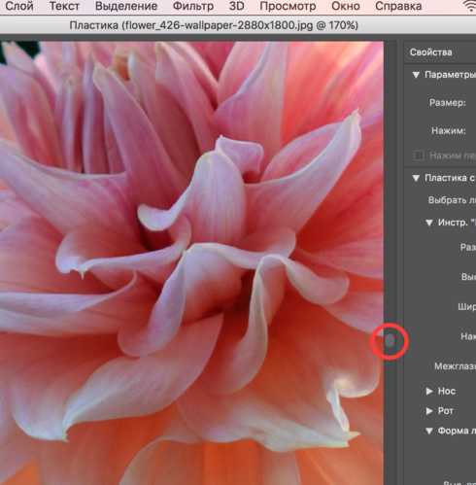The image size is (476, 485).
Task: Expand the Нос section
Action: point(429,392)
